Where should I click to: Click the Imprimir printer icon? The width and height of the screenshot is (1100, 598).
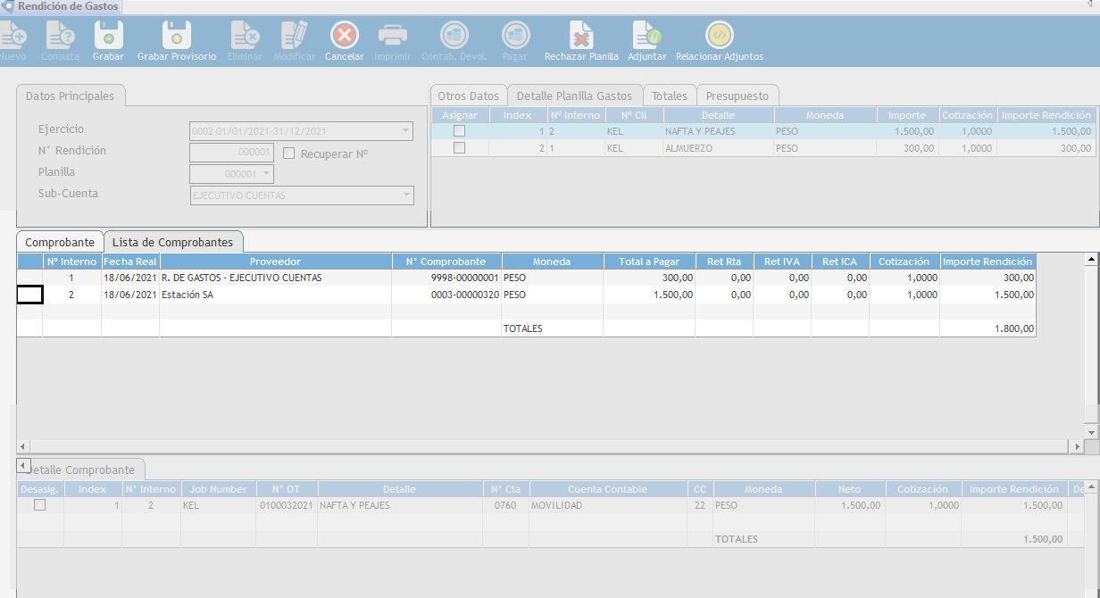pos(393,37)
